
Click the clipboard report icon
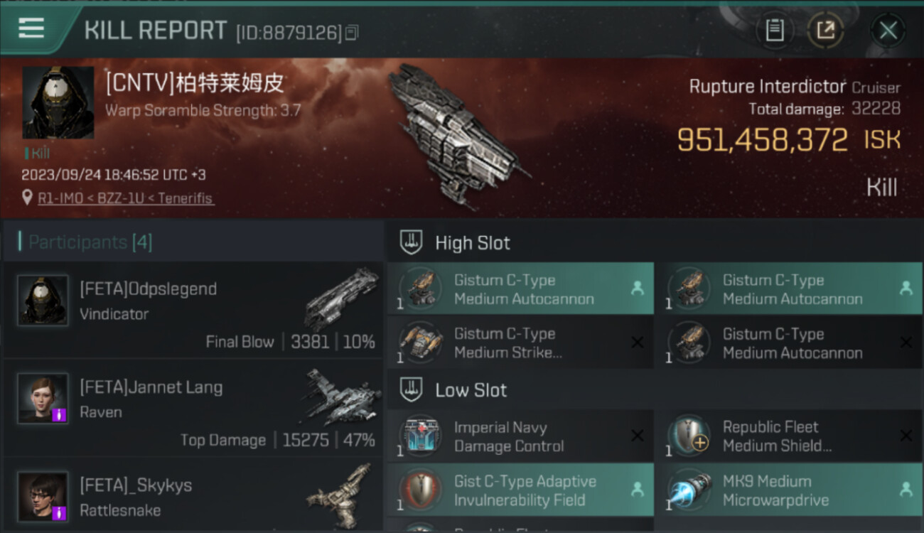[774, 31]
